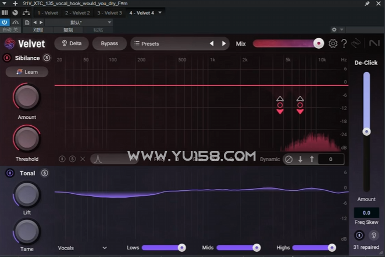Click the Mix slider handle
This screenshot has width=385, height=257.
point(319,44)
